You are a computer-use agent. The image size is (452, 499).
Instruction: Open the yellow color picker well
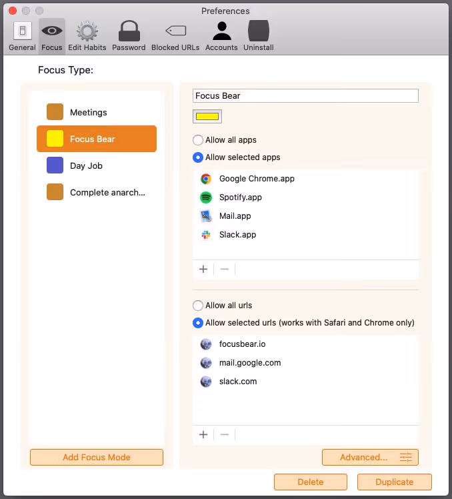tap(207, 117)
